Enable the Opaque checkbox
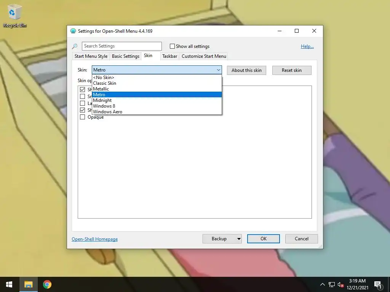The image size is (390, 292). point(82,117)
